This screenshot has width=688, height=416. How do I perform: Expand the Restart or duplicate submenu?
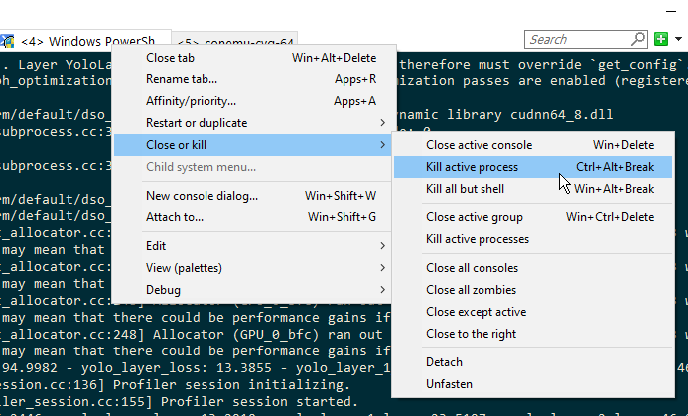197,123
